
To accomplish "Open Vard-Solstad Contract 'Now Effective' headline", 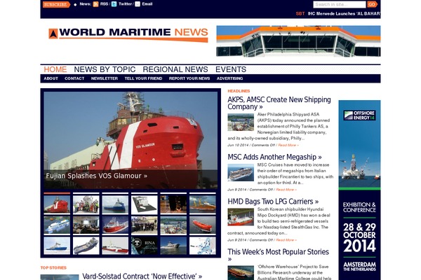I will tap(142, 276).
